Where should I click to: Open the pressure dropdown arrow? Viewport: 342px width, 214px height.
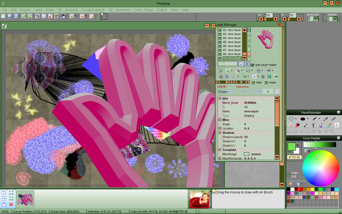pyautogui.click(x=316, y=19)
